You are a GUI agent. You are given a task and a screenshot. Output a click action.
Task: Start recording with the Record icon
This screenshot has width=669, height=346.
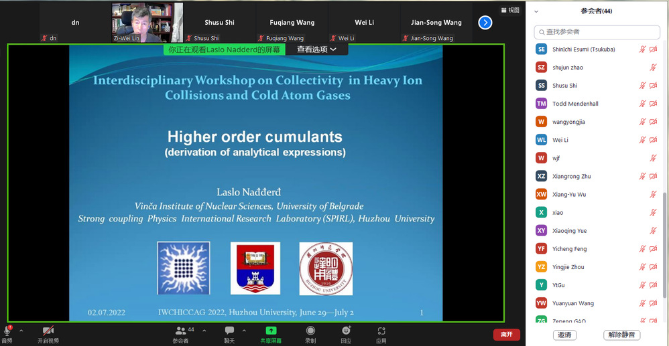click(x=310, y=331)
